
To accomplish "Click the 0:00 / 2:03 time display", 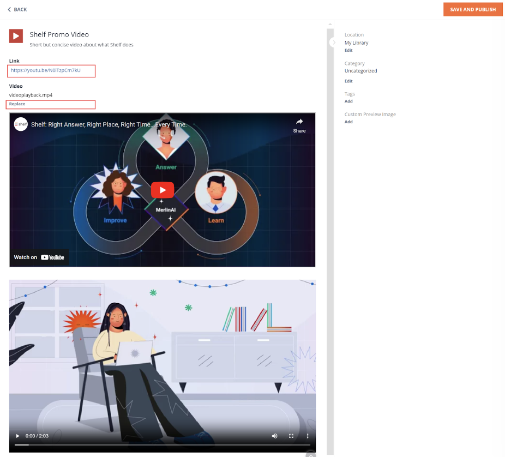I will coord(37,436).
